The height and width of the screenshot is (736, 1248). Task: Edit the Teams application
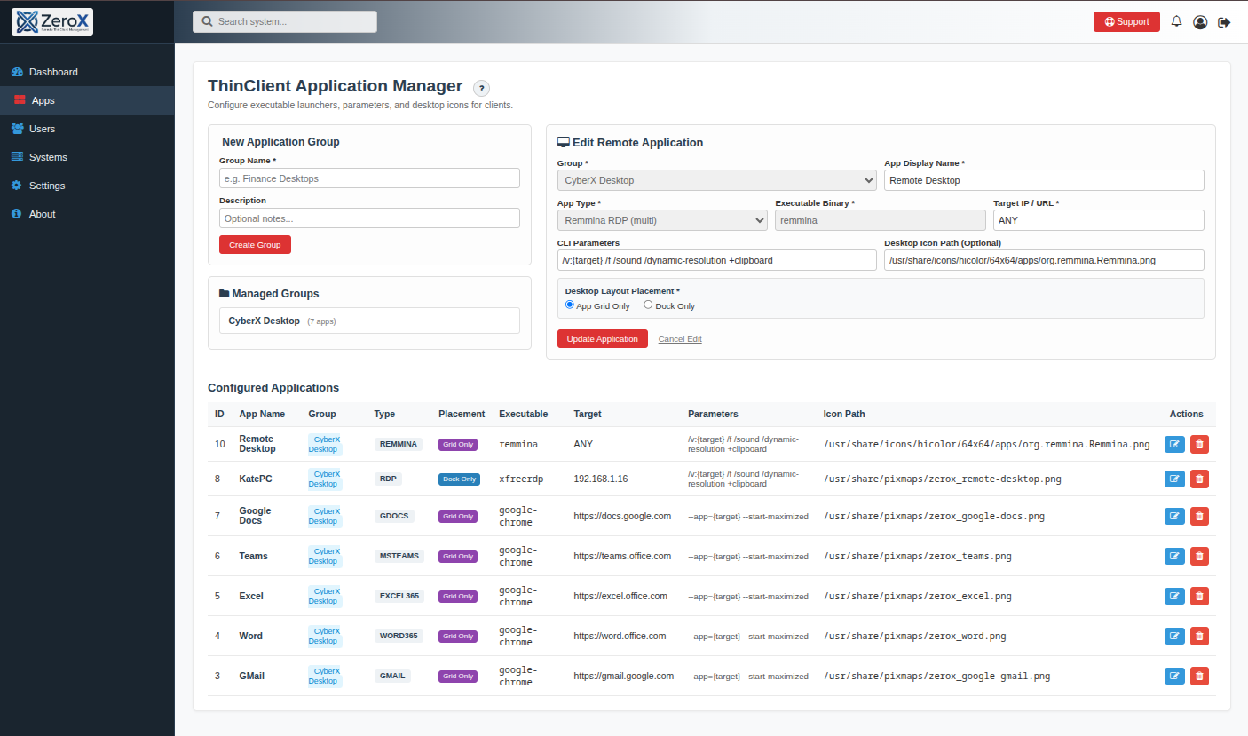pyautogui.click(x=1174, y=556)
